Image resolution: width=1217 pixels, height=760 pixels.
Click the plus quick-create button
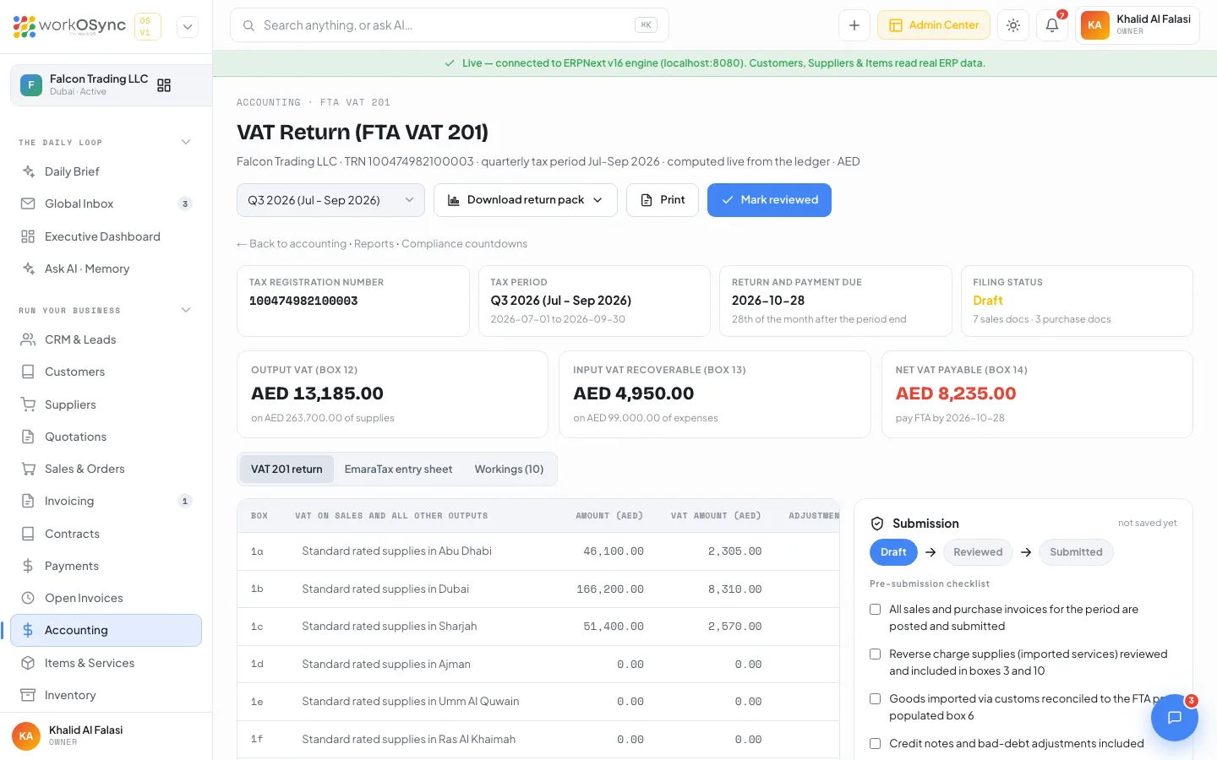854,25
